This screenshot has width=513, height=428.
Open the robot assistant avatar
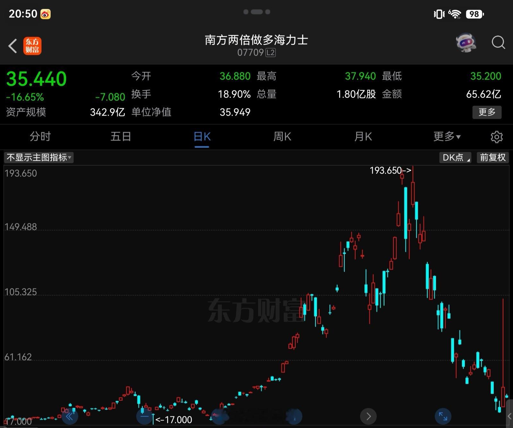coord(466,42)
